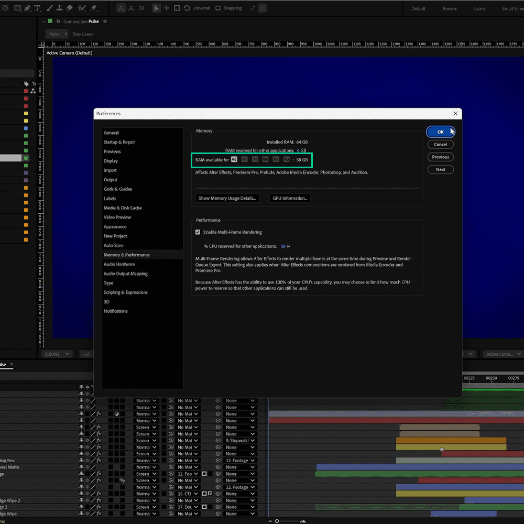This screenshot has height=524, width=524.
Task: Select the Brush tool
Action: tap(49, 8)
